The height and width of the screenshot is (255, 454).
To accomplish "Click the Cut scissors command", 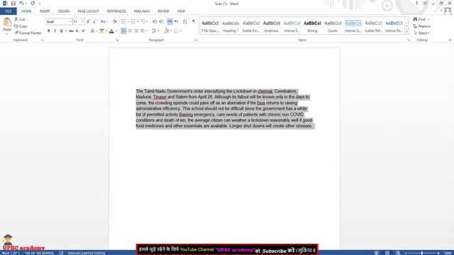I will coord(20,19).
